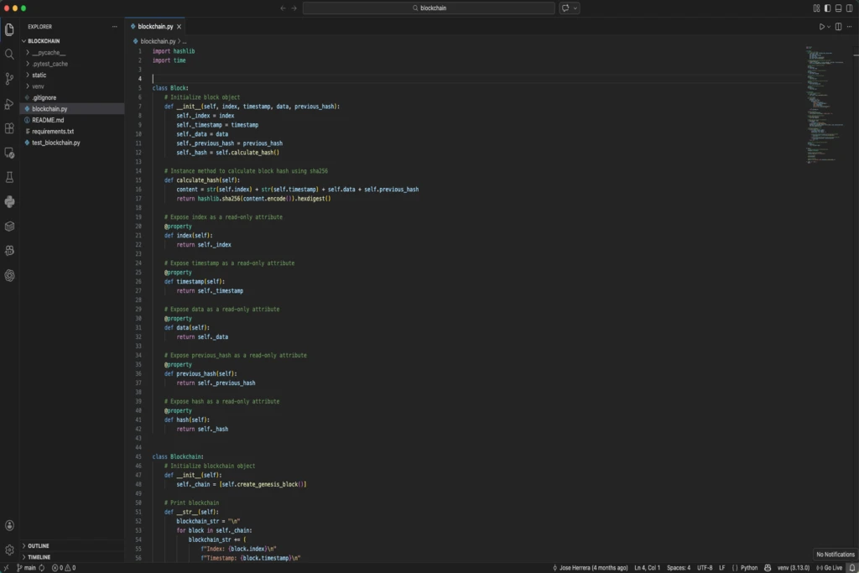Open the notifications bell in the status bar
Screen dimensions: 859x573
(852, 568)
